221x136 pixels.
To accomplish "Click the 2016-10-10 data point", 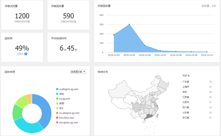I will click(207, 52).
